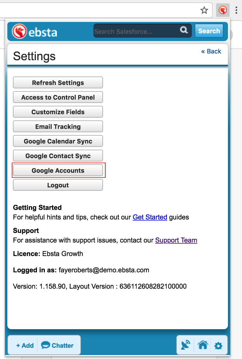Click the magnifier icon in search box
Screen dimensions: 242x359
click(184, 30)
